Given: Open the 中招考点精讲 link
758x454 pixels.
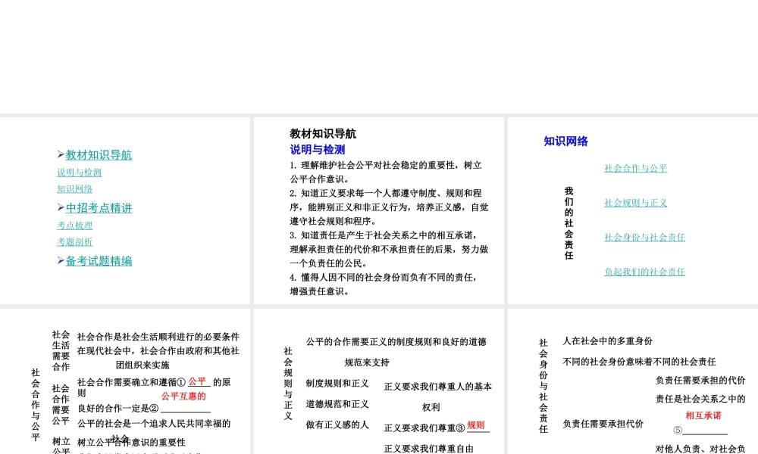Looking at the screenshot, I should pyautogui.click(x=99, y=208).
